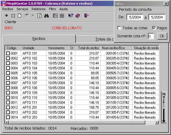Click the horizontal scrollbar left arrow

coord(7,122)
